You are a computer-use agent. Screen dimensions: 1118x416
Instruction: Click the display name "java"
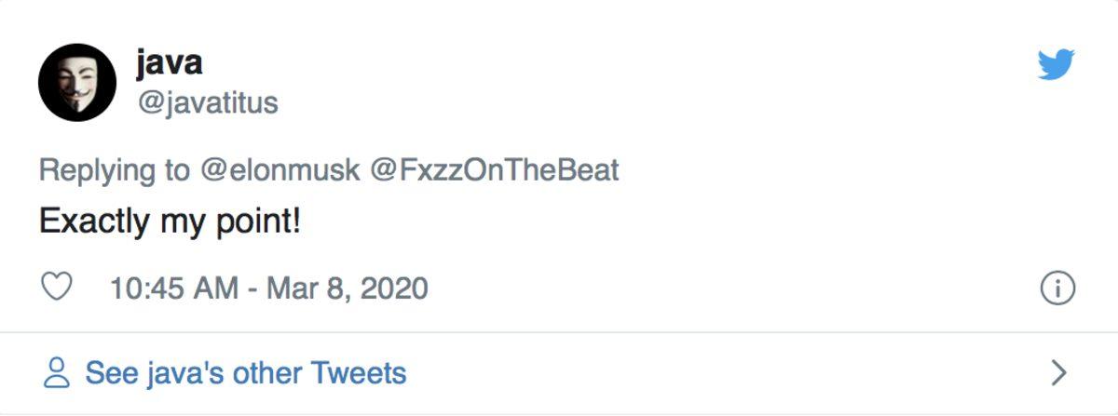click(169, 63)
